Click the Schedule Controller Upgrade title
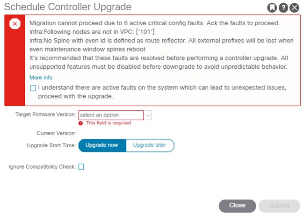Image resolution: width=304 pixels, height=216 pixels. pyautogui.click(x=68, y=7)
